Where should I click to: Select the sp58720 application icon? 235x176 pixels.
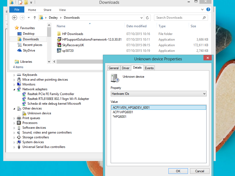59,50
